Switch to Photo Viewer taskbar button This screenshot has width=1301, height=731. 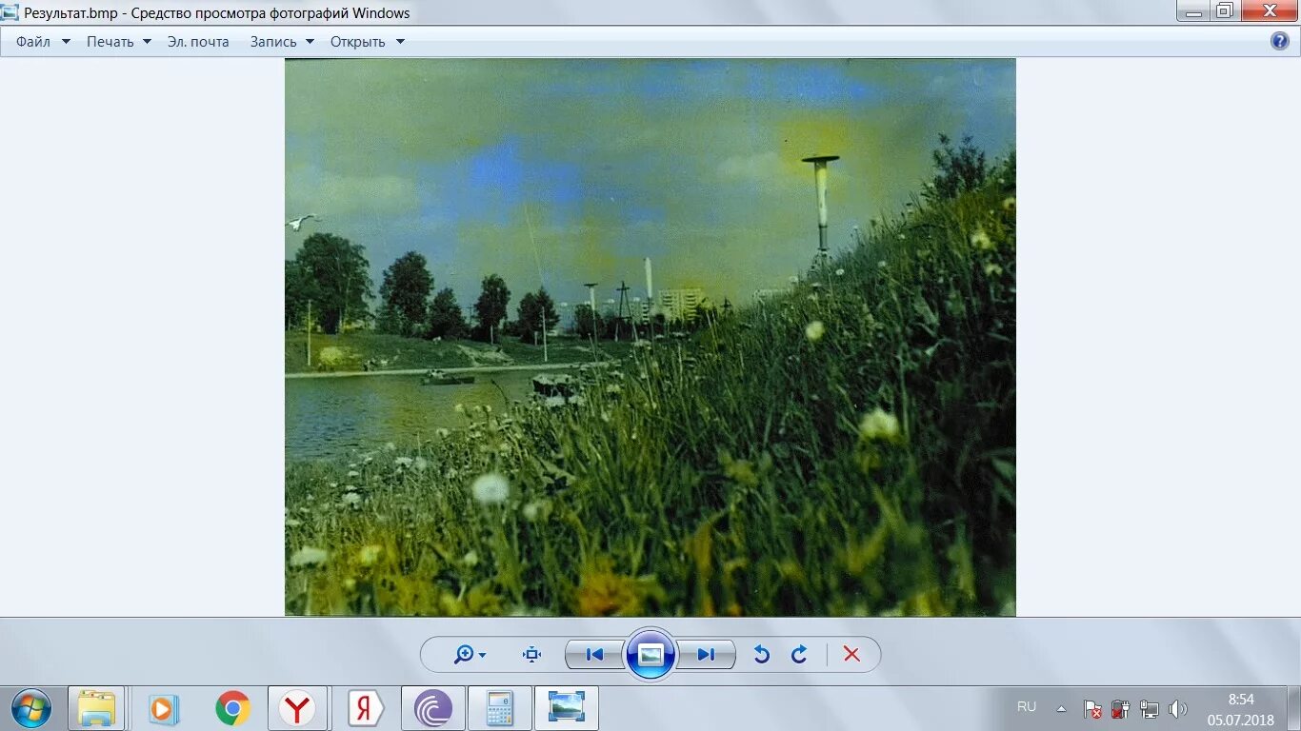(x=567, y=709)
